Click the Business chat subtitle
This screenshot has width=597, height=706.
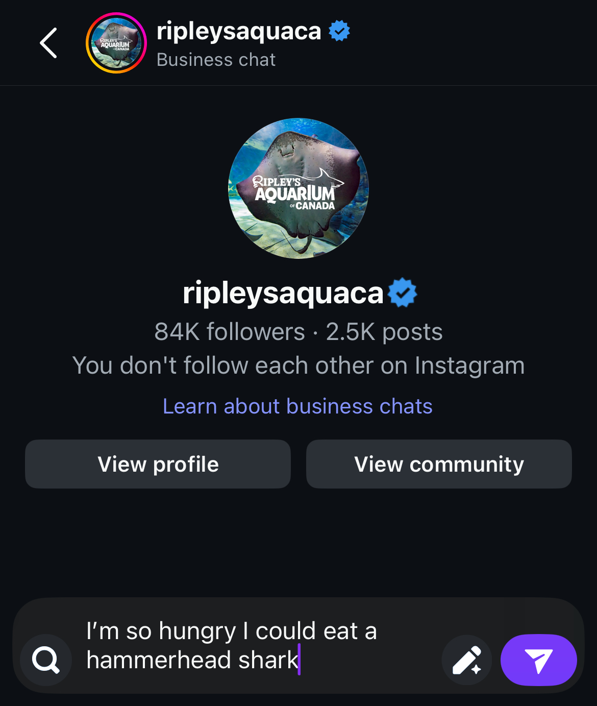[x=216, y=60]
